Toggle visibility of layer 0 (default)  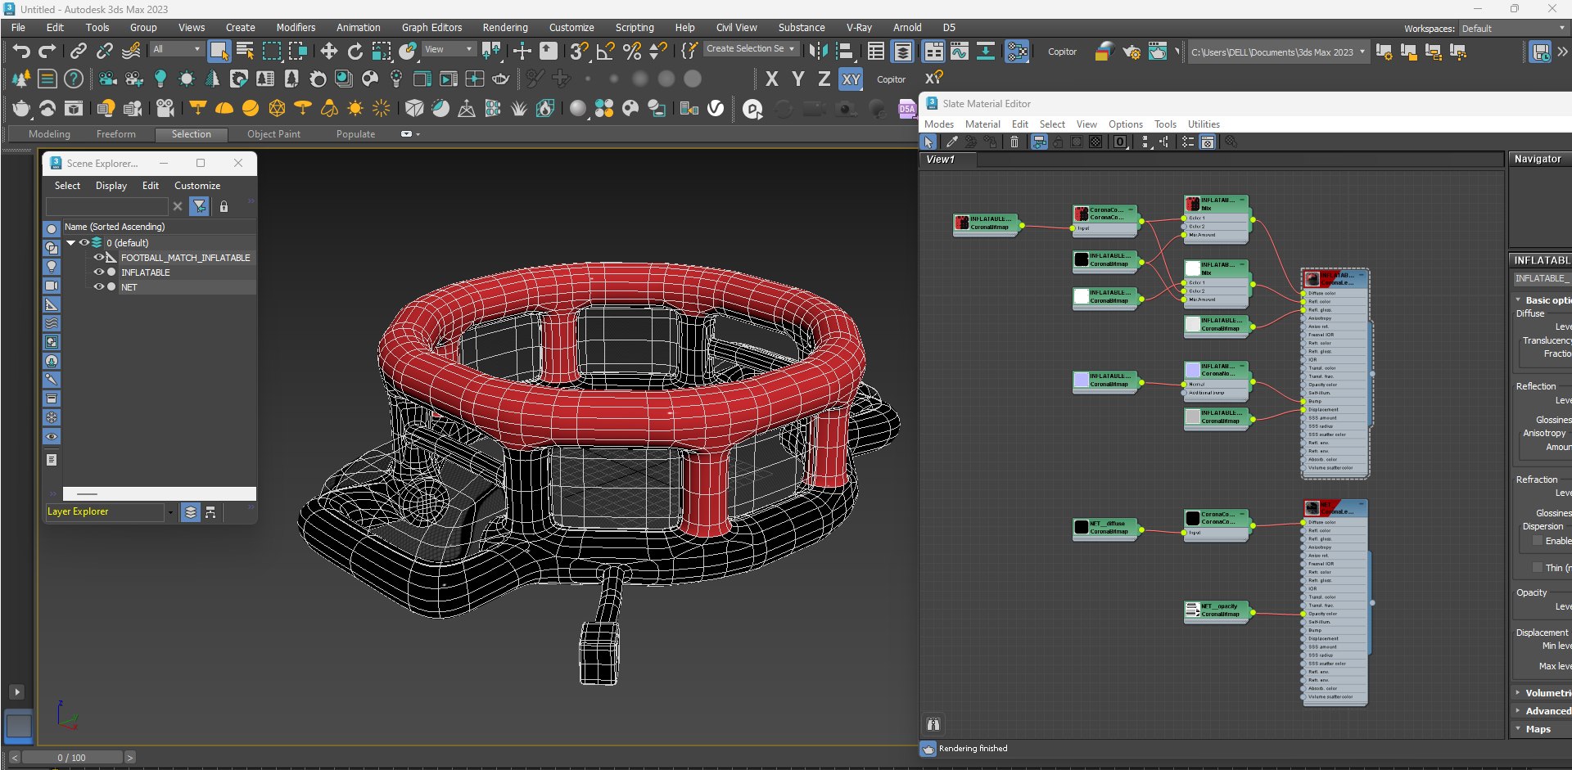point(84,243)
